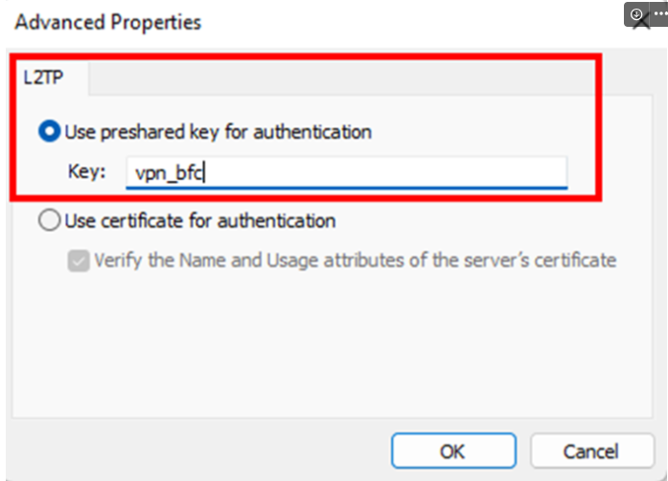This screenshot has height=481, width=668.
Task: Confirm the L2TP settings with OK
Action: (x=451, y=451)
